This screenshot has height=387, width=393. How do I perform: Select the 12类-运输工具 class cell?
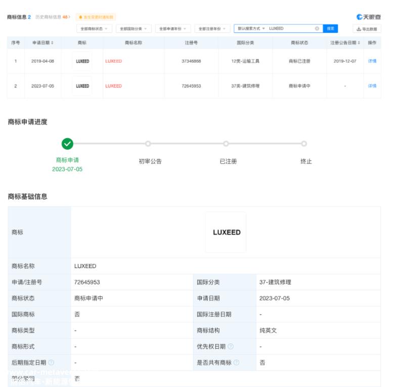click(x=245, y=61)
